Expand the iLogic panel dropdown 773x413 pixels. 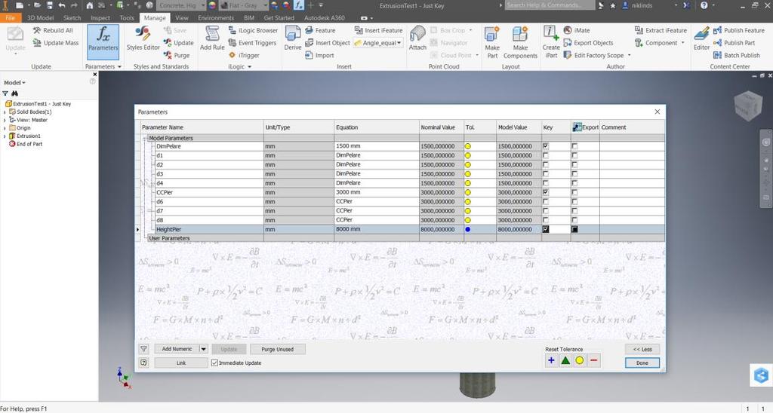point(249,66)
